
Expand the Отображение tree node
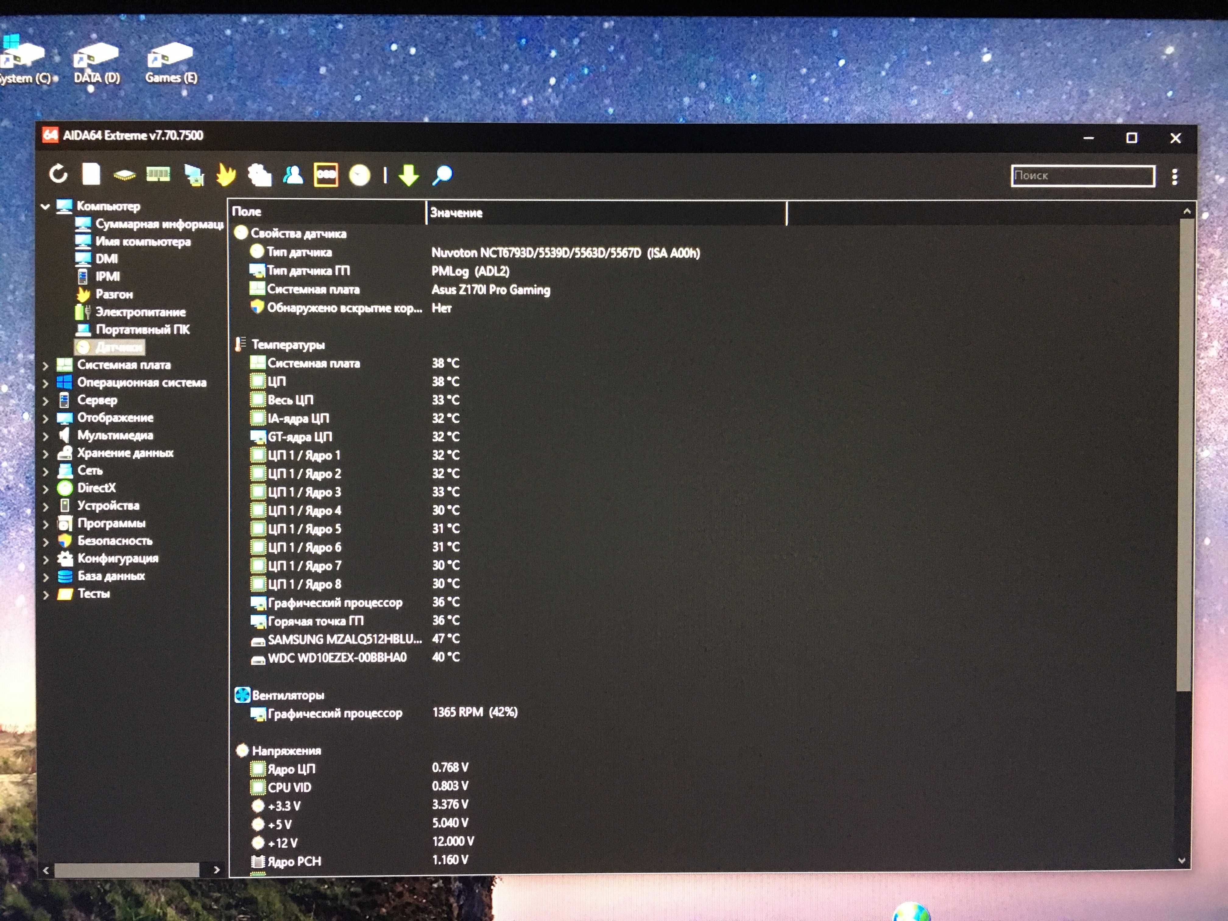(x=45, y=418)
